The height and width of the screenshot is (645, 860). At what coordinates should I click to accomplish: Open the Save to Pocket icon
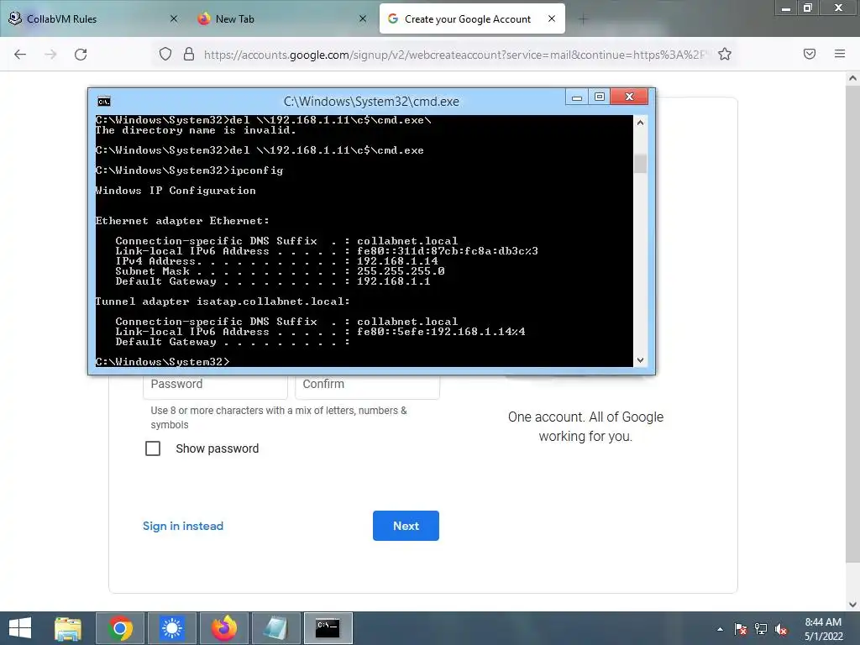(810, 54)
